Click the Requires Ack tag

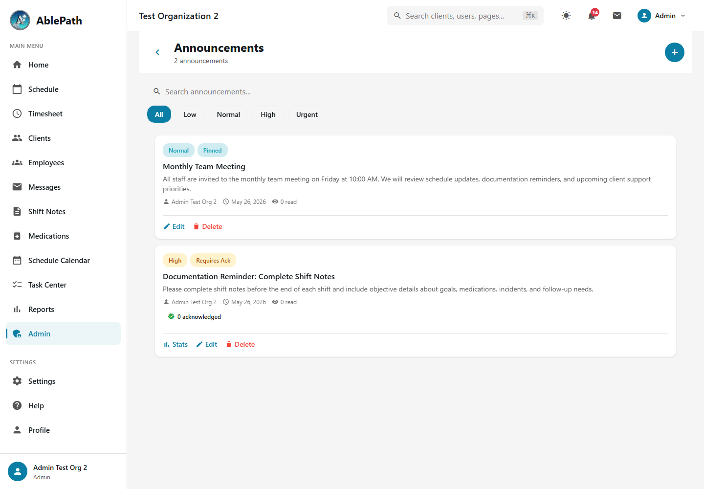(x=213, y=260)
